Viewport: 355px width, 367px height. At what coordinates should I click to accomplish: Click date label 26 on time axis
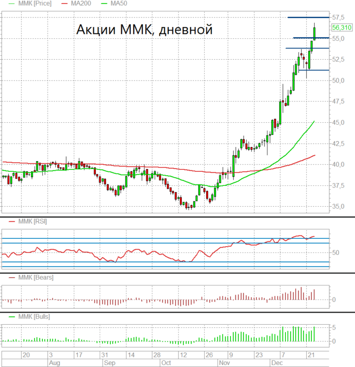[x=209, y=355]
